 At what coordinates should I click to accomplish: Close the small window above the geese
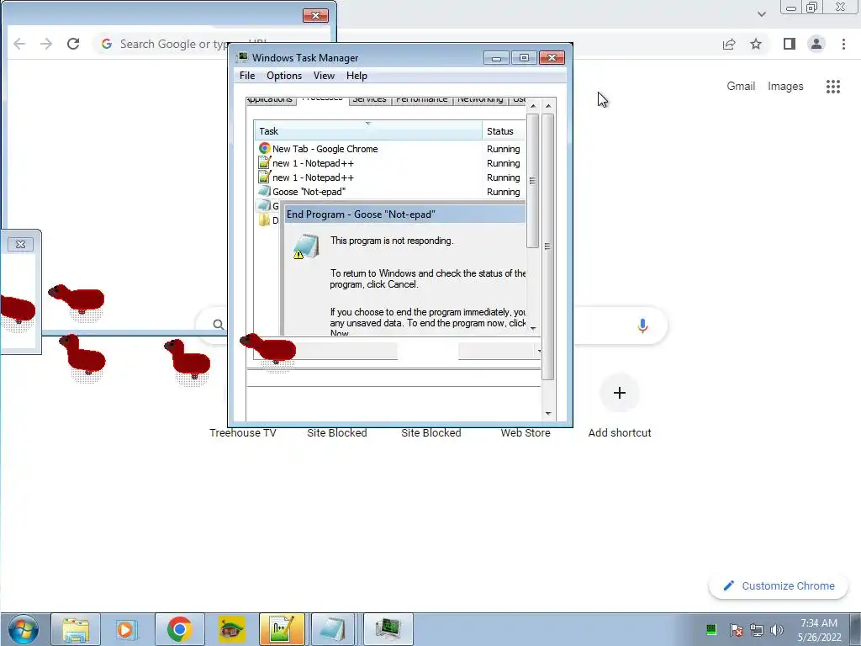(x=20, y=244)
